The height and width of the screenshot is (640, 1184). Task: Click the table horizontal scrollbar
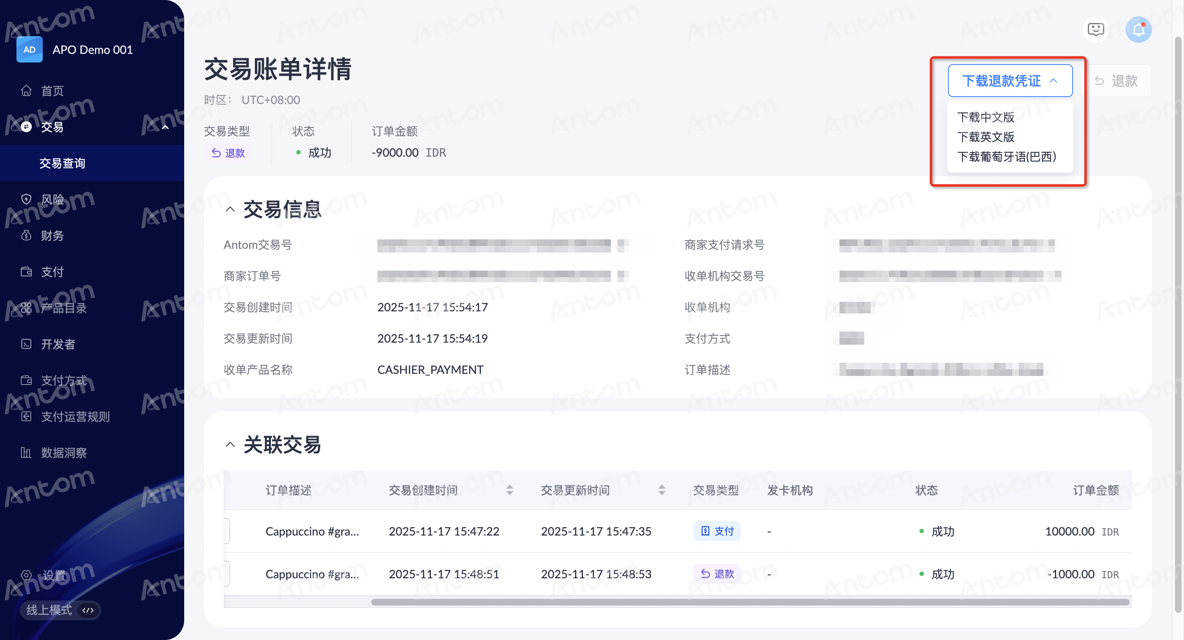point(750,602)
